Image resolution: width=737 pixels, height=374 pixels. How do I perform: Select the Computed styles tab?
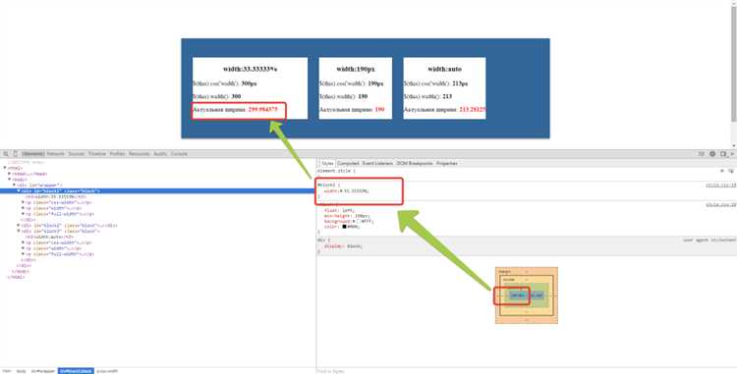click(348, 163)
